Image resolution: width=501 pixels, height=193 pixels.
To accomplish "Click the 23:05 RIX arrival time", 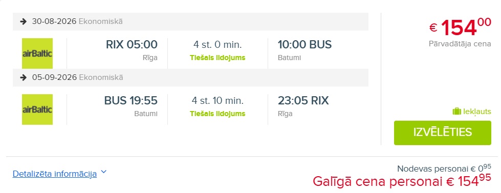I will [303, 100].
